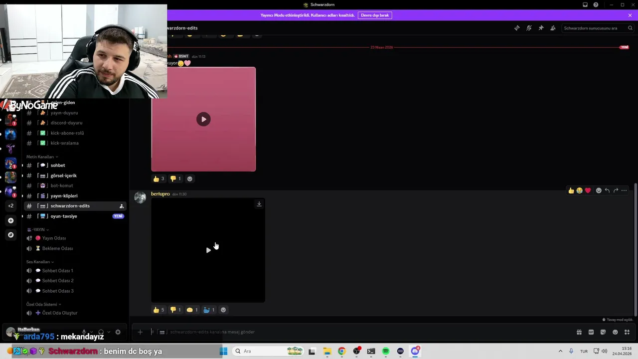Toggle the yellow emoji reaction under bertupro's video
Screen dimensions: 638x359
tap(192, 310)
